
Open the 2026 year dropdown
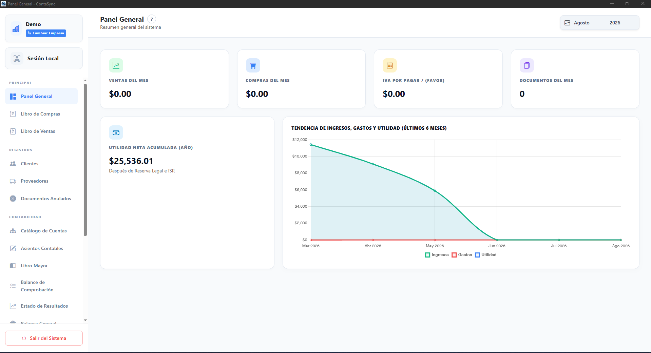(x=621, y=23)
